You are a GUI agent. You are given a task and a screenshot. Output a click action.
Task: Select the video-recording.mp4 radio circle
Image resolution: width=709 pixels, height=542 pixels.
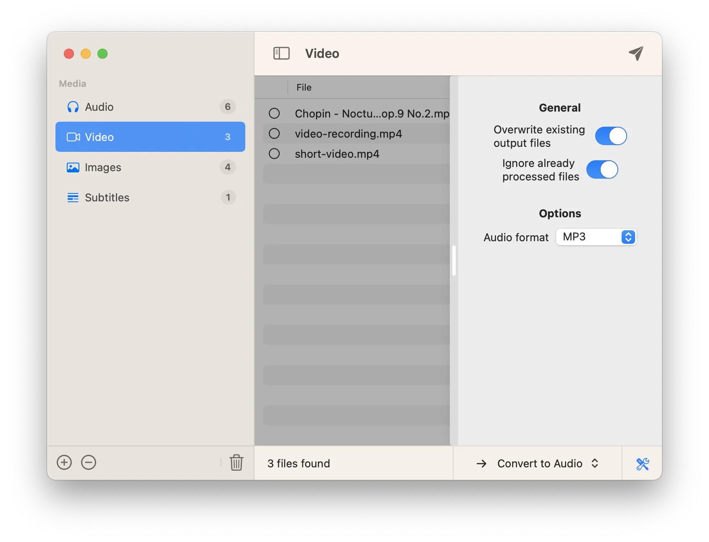point(274,133)
